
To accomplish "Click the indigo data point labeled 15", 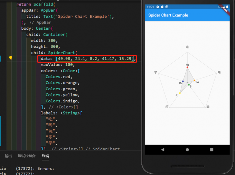I will pos(183,81).
